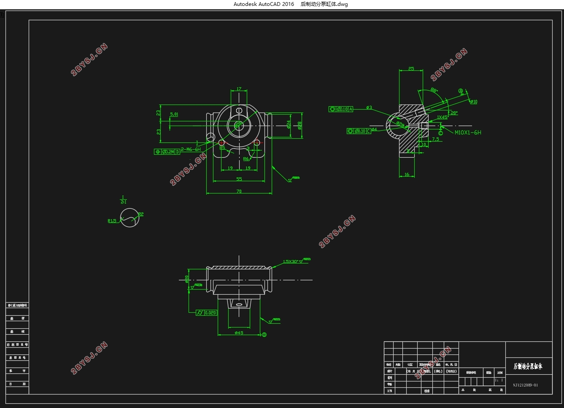Click the 20° angle dimension
The image size is (564, 408).
point(454,113)
